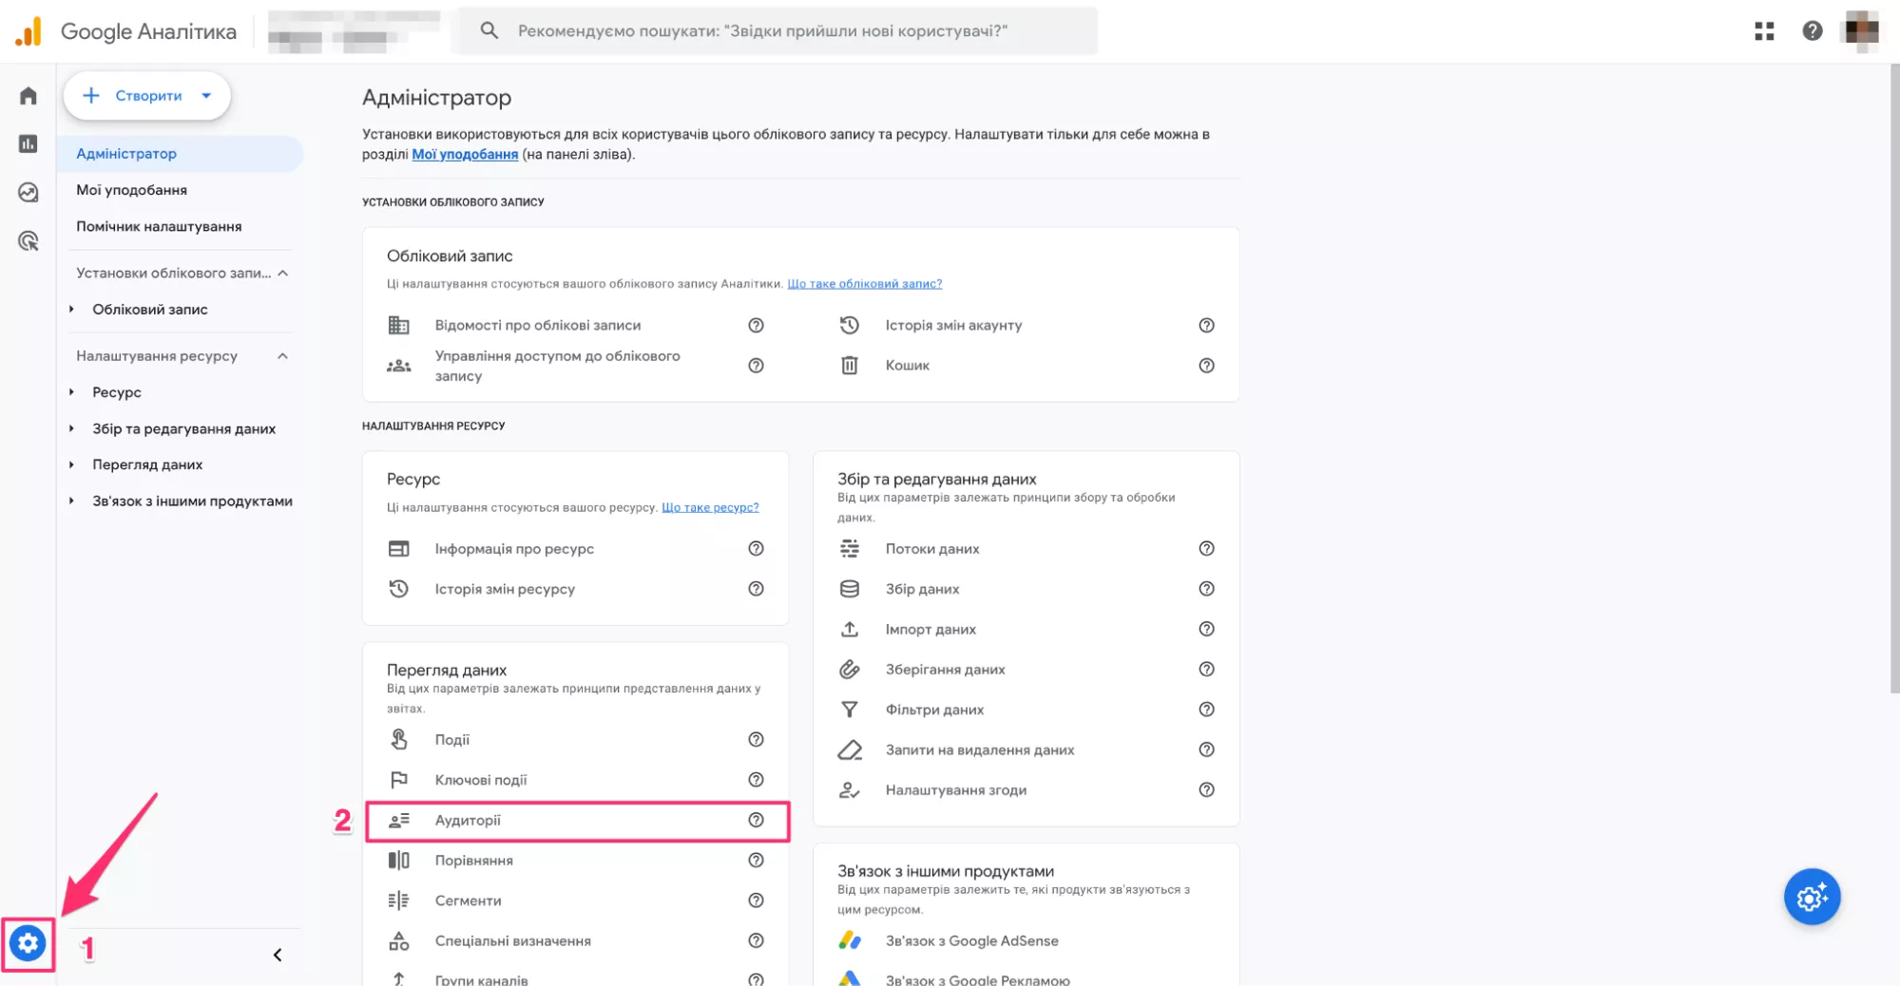Click the Мої уподобання link in description
1900x986 pixels.
(x=465, y=154)
